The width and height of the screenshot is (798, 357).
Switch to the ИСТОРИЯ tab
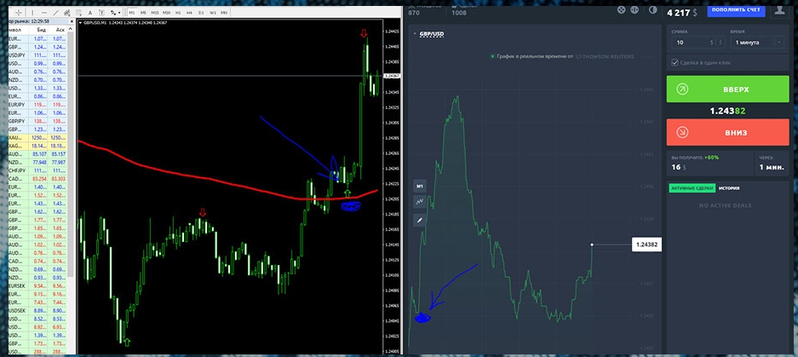click(x=728, y=188)
